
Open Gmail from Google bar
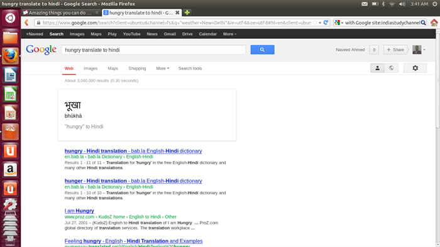coord(170,34)
